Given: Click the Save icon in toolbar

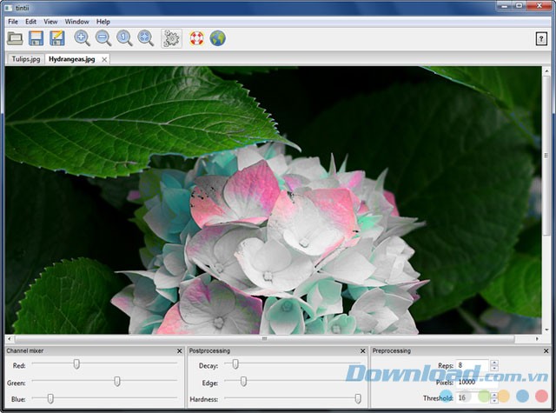Looking at the screenshot, I should (36, 38).
